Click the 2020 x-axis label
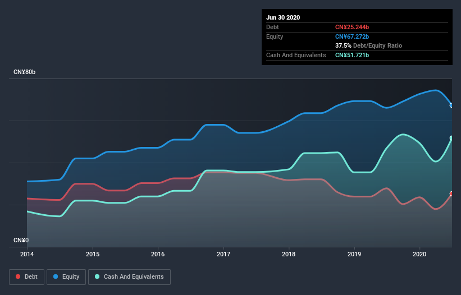Viewport: 461px width, 295px height. pos(419,254)
